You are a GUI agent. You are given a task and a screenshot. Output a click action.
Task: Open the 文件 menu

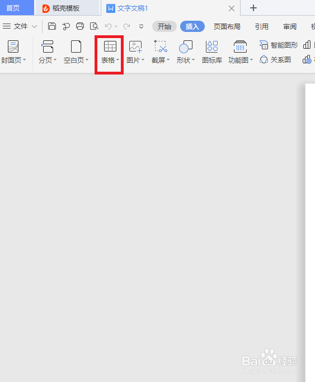click(x=21, y=26)
